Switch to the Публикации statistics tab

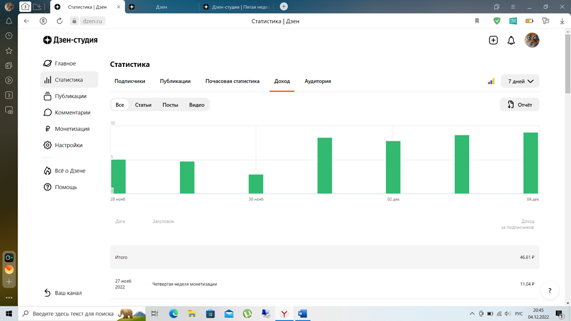(175, 81)
